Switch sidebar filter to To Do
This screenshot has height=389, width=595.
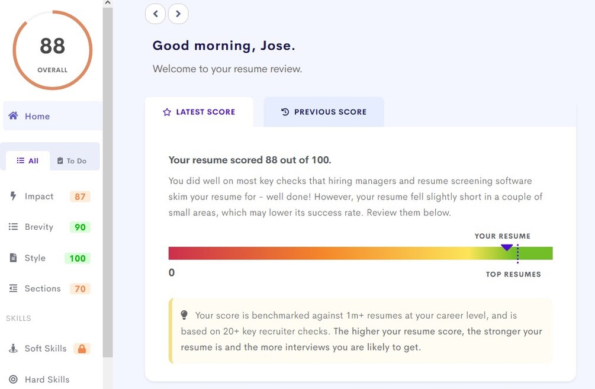pyautogui.click(x=72, y=160)
